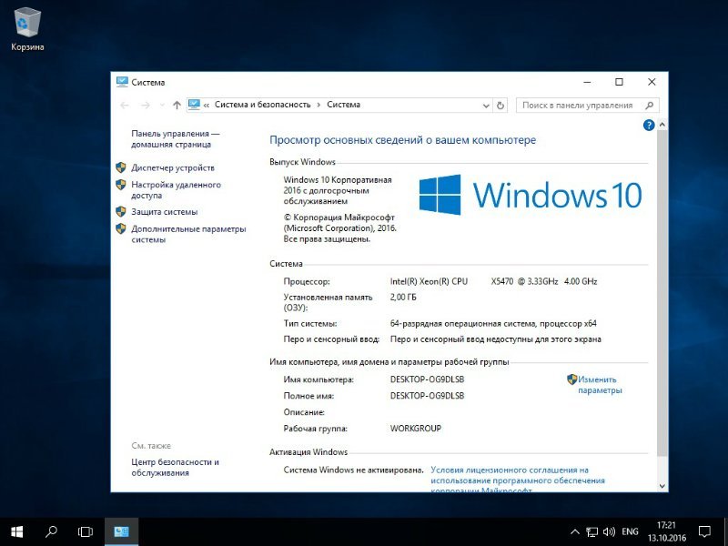This screenshot has height=546, width=728.
Task: Click the System window title bar icon
Action: coord(122,82)
